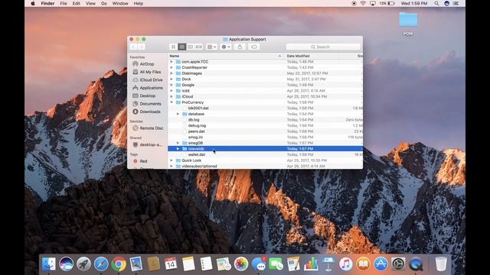Click the Edit Tags toolbar icon
This screenshot has width=490, height=275.
point(254,47)
